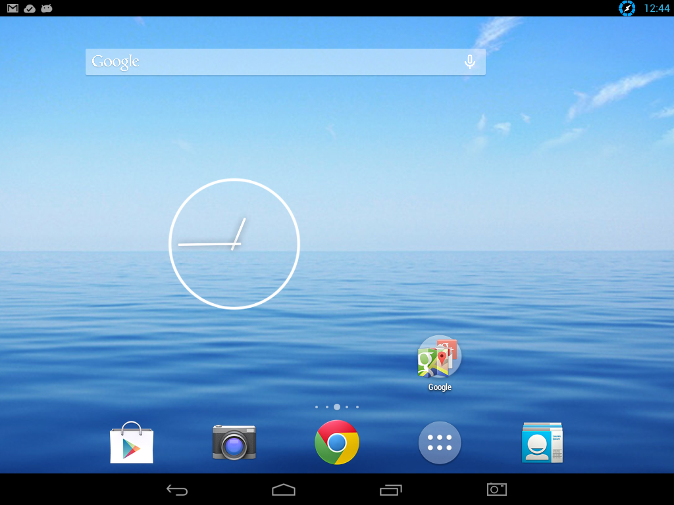Open the analog clock widget
674x505 pixels.
(x=234, y=244)
